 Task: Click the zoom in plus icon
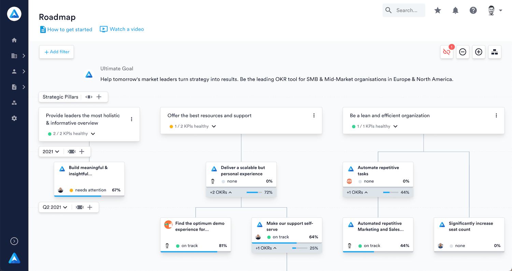point(479,52)
